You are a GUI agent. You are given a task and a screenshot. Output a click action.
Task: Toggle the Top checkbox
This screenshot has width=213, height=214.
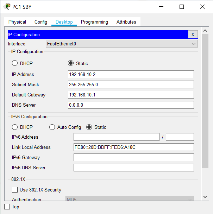pos(7,207)
